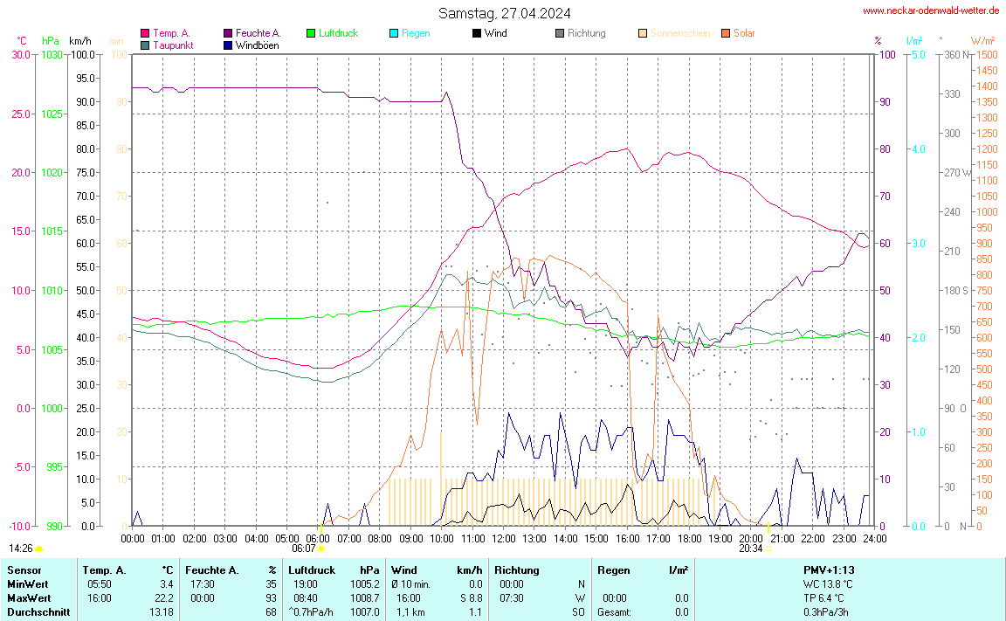Select the purple Feuchte A. legend square
Image resolution: width=1006 pixels, height=621 pixels.
click(228, 33)
